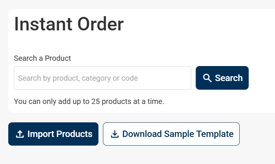Image resolution: width=275 pixels, height=164 pixels.
Task: Click the word 'Order' in the title
Action: (100, 24)
